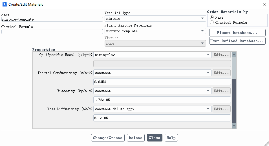Expand Mass Diffusivity constant-dilute-appx dropdown
269x146 pixels.
tap(152, 109)
